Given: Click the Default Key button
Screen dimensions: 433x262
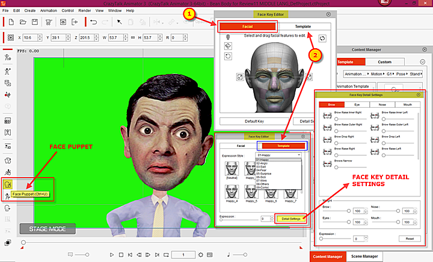Looking at the screenshot, I should point(254,122).
